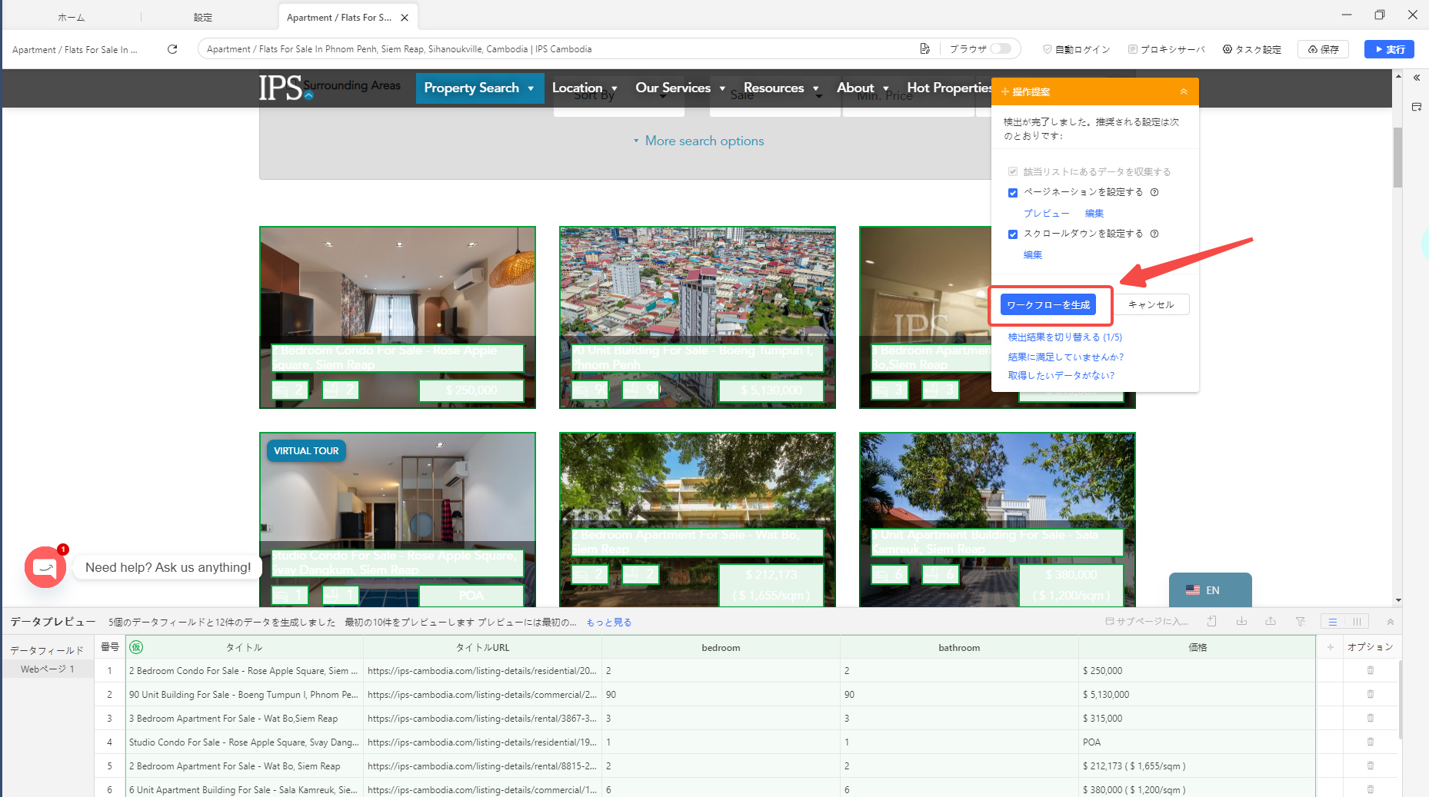The height and width of the screenshot is (797, 1429).
Task: Click the download icon in data preview toolbar
Action: click(x=1241, y=622)
